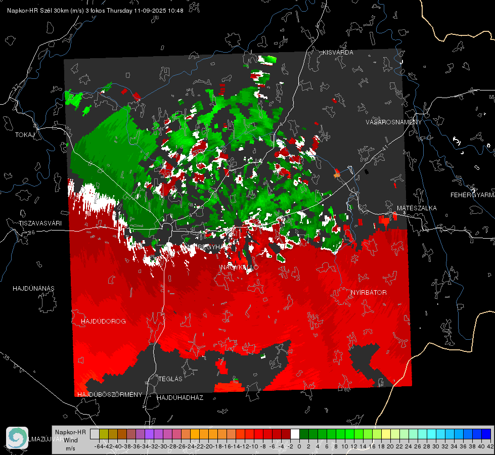Click the road number 41 label on the map

[x=385, y=148]
